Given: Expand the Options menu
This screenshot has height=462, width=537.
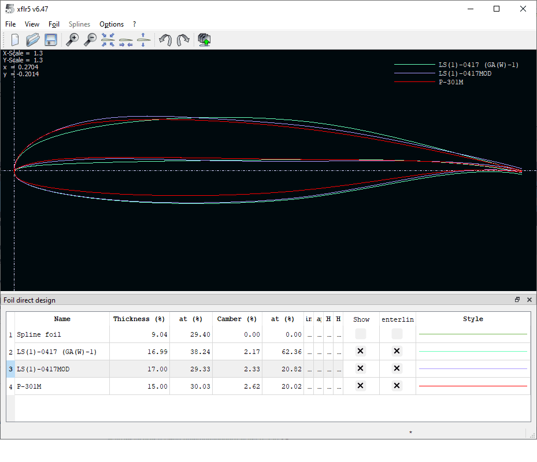Looking at the screenshot, I should (x=112, y=24).
